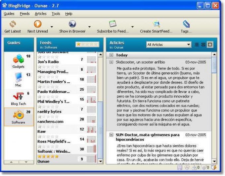Open Show in Browser dropdown arrow
Viewport: 225px width, 176px height.
[90, 27]
